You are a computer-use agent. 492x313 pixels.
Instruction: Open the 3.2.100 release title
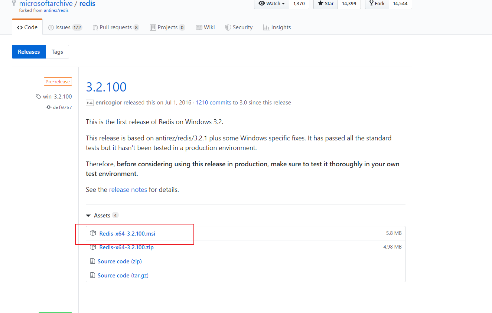(106, 87)
